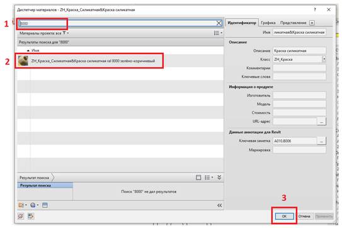
Task: Select the ral 8000 material thumbnail
Action: coord(23,60)
